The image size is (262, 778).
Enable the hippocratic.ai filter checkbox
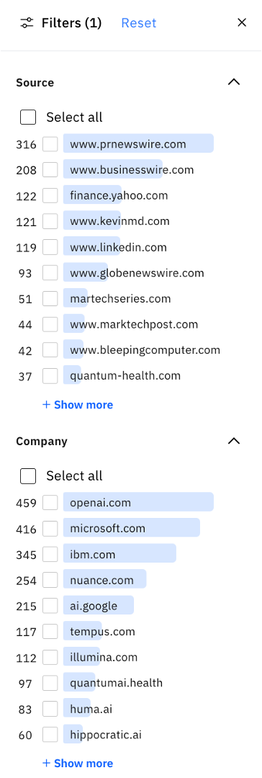[50, 735]
